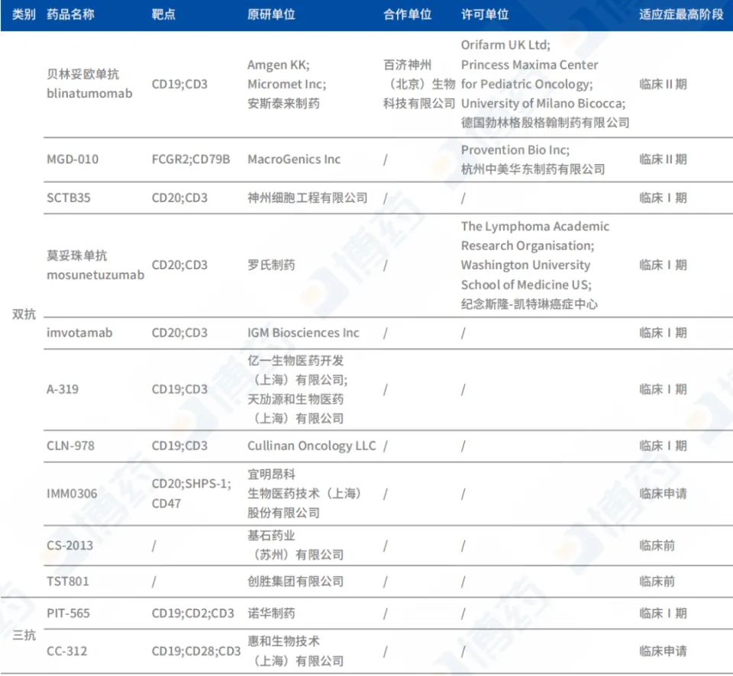Click licensee Orifarm UK Ltd
The image size is (733, 676).
click(505, 45)
